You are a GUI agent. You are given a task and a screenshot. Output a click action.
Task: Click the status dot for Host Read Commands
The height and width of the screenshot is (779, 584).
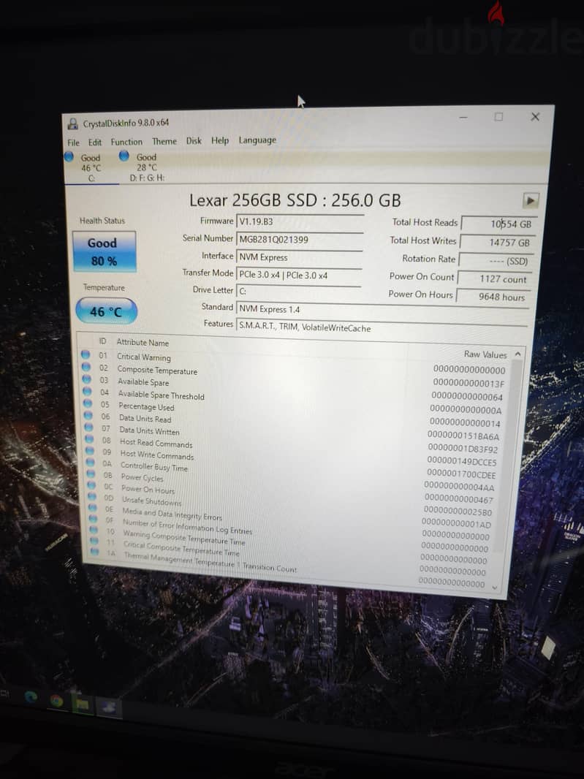(89, 438)
